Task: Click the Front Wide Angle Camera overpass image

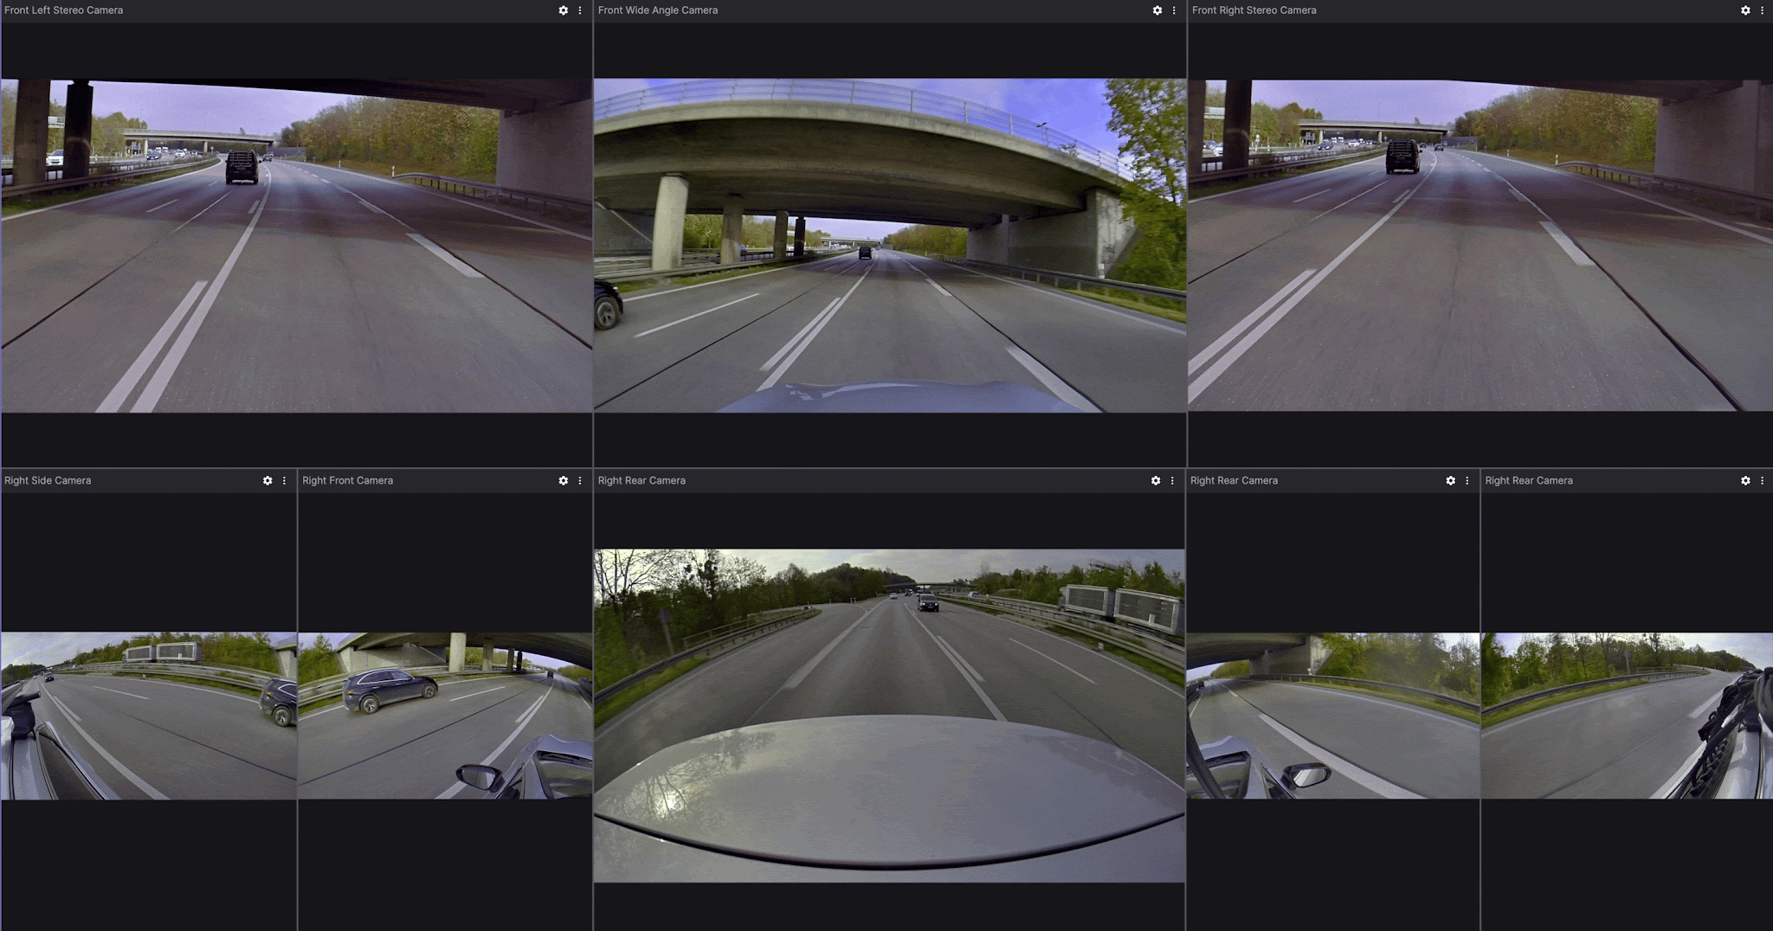Action: pyautogui.click(x=889, y=245)
